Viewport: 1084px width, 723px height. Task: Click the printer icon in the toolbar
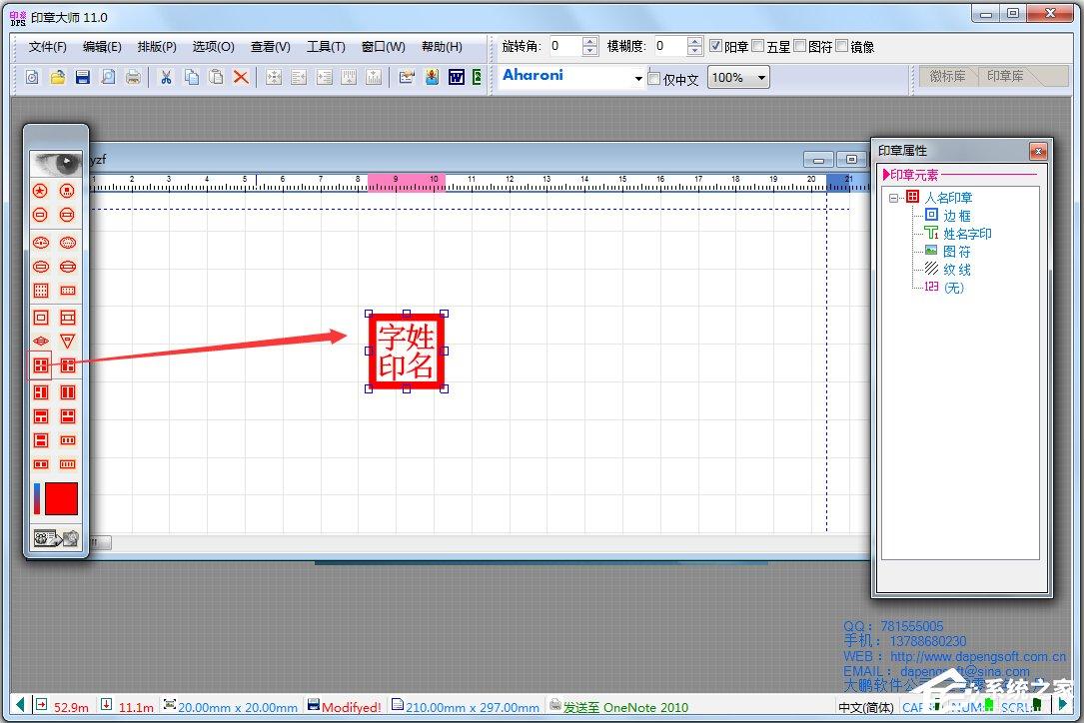point(134,78)
